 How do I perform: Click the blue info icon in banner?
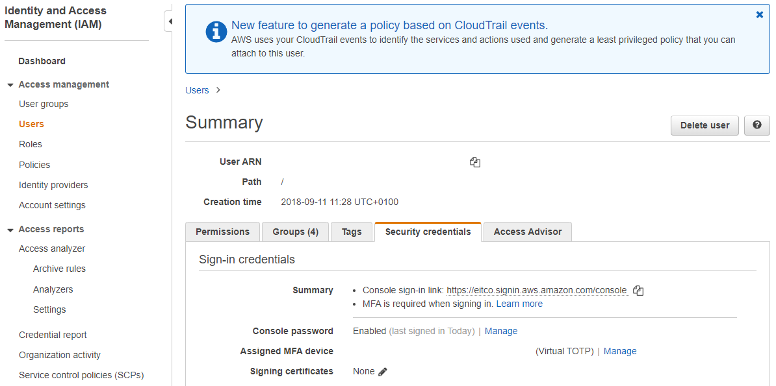pyautogui.click(x=216, y=32)
